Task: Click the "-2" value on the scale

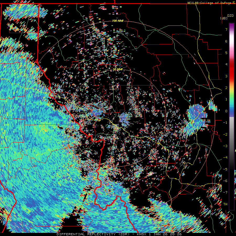Action: pyautogui.click(x=225, y=135)
